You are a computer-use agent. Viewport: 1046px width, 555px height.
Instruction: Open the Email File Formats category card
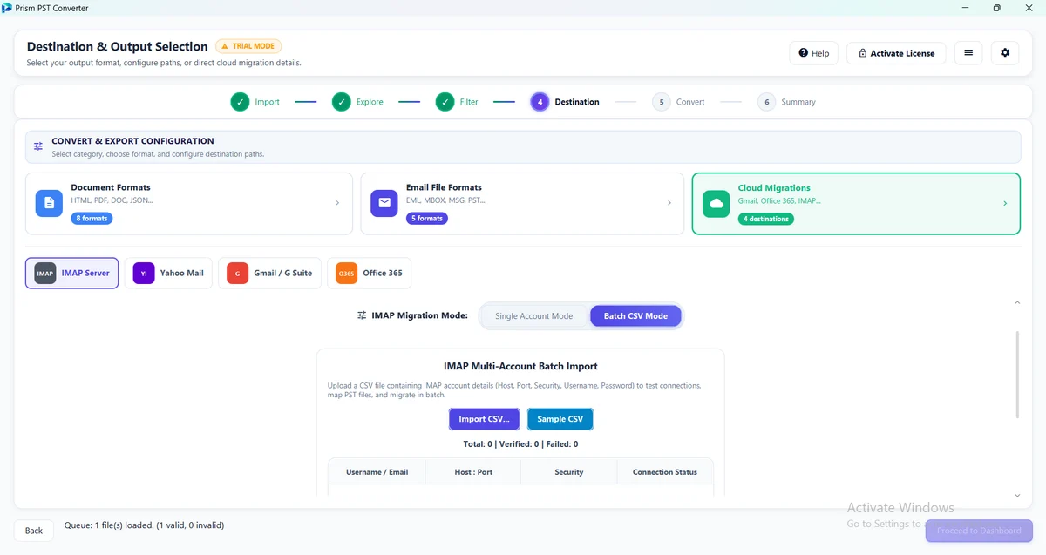click(523, 204)
